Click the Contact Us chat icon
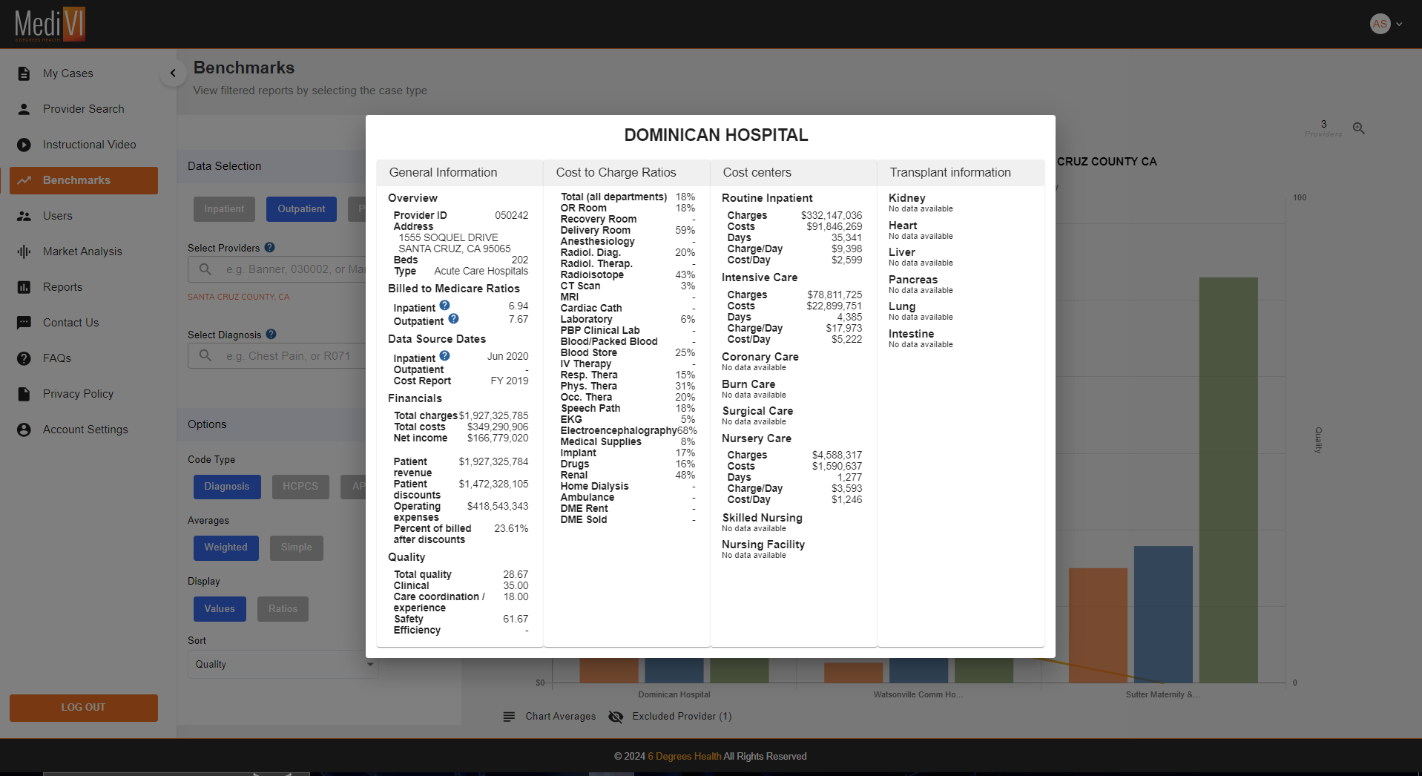 click(24, 323)
